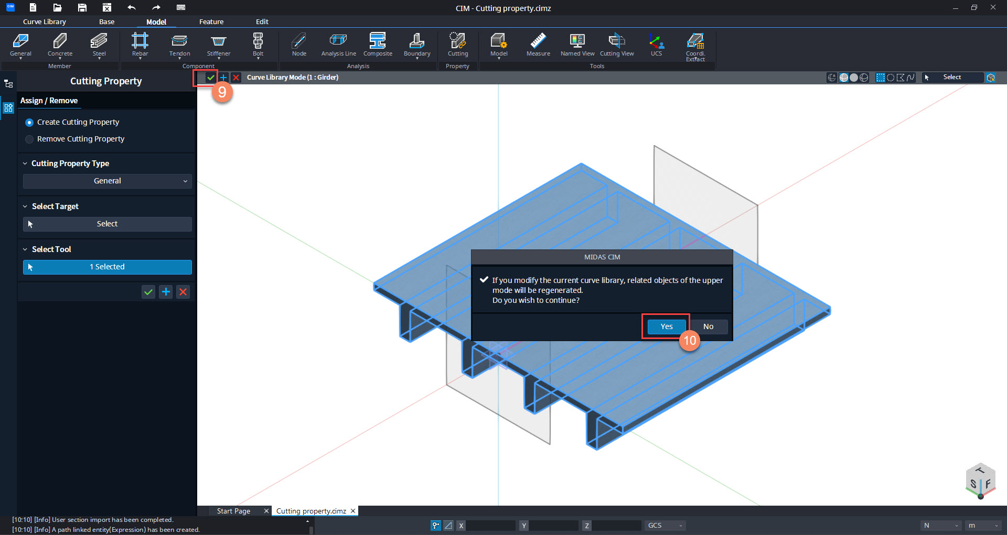The image size is (1007, 535).
Task: Choose the Bolt component tool
Action: tap(258, 45)
